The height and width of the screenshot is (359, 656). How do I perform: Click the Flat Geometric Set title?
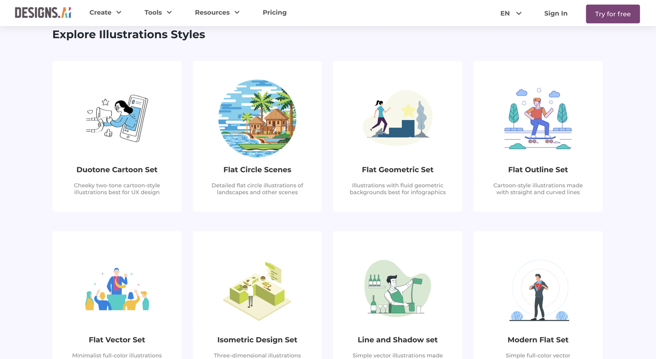point(398,170)
